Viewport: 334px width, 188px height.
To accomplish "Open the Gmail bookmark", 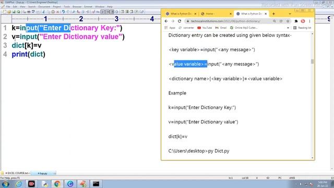I will point(221,28).
